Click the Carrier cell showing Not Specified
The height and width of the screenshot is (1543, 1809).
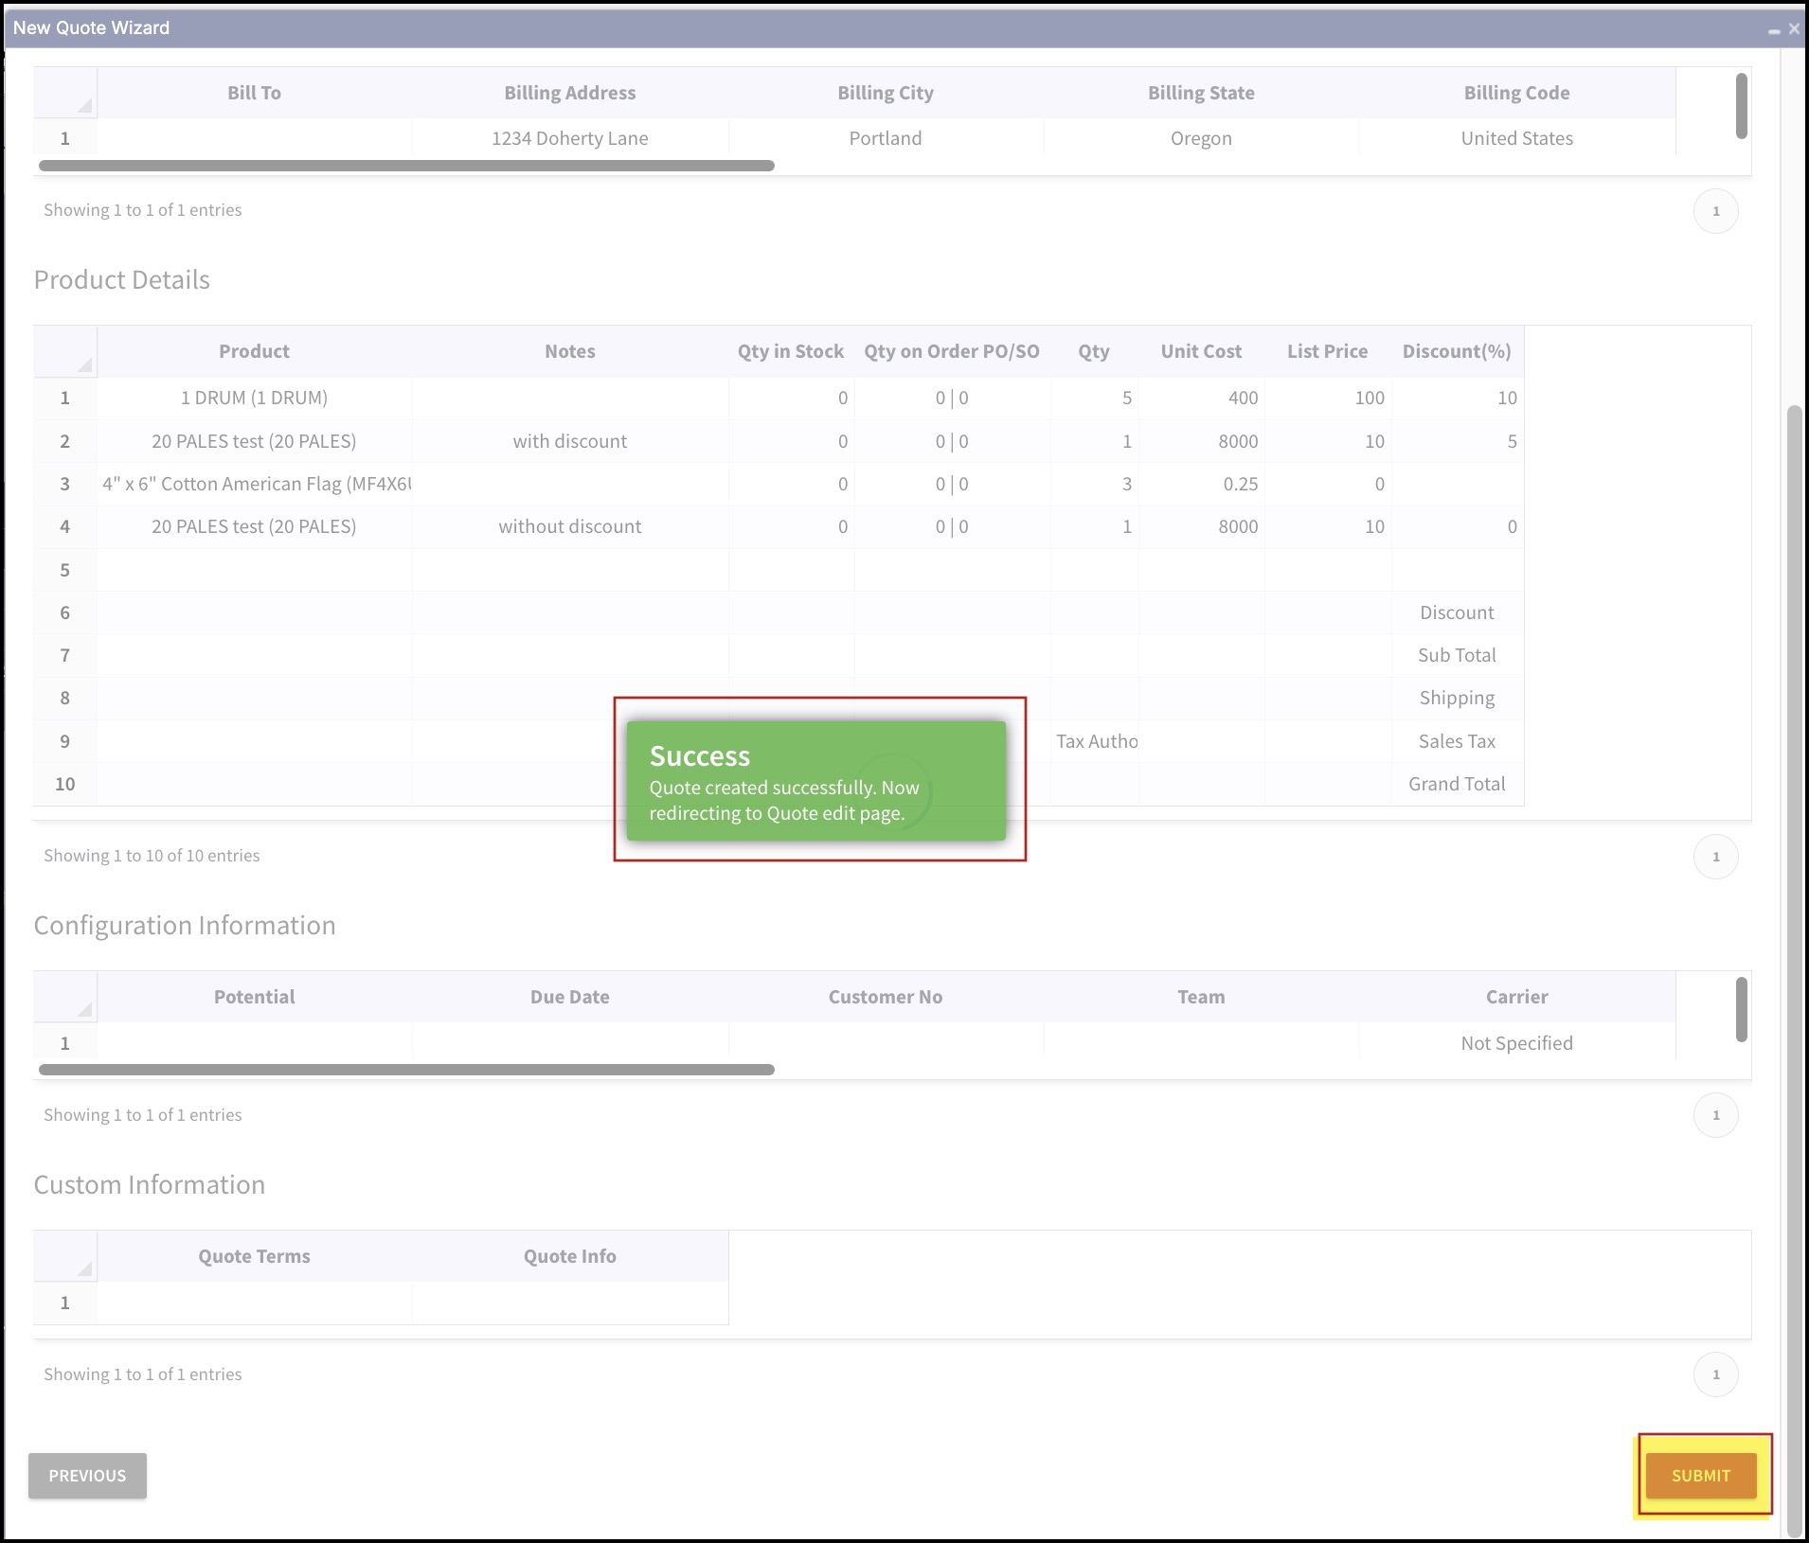pyautogui.click(x=1516, y=1043)
